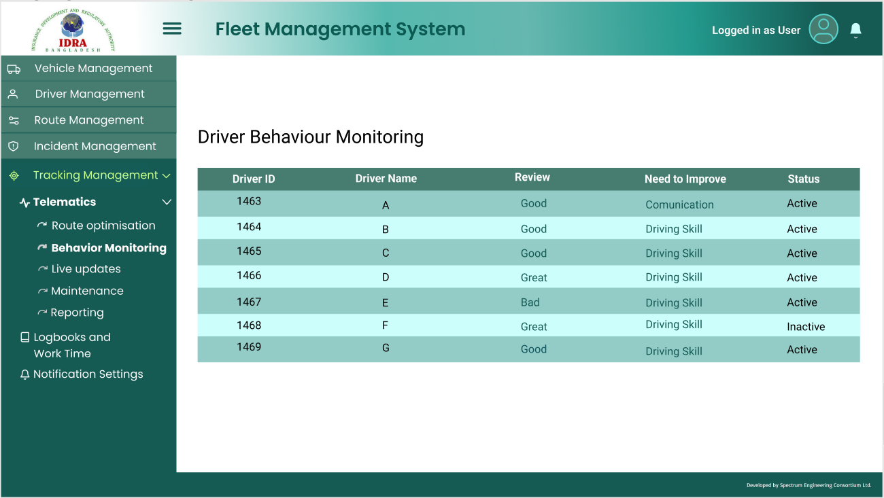Select driver ID 1464 cell
Image resolution: width=884 pixels, height=498 pixels.
[x=249, y=227]
